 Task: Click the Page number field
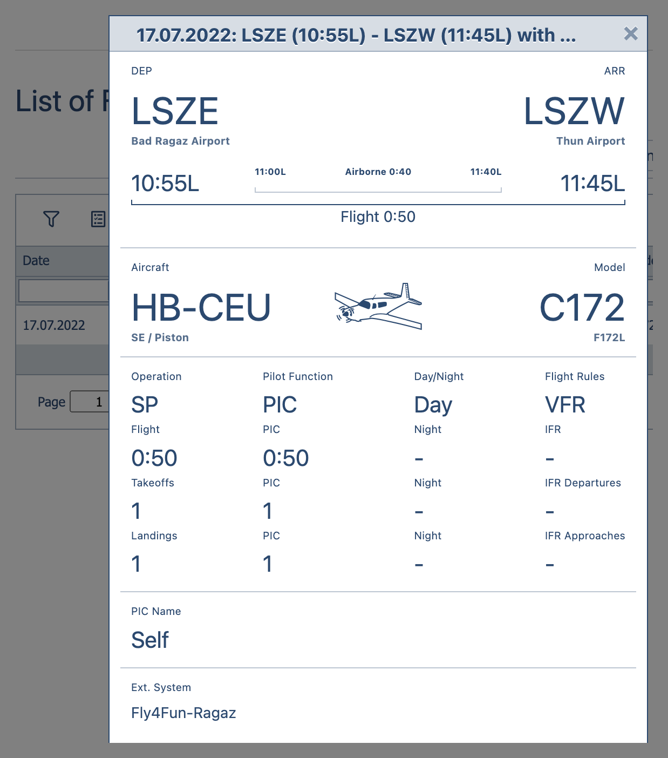[90, 402]
